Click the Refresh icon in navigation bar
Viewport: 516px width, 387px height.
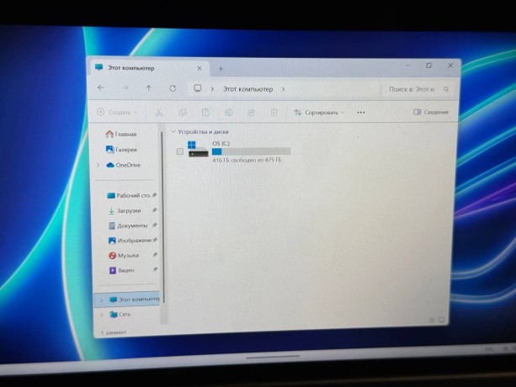[173, 87]
